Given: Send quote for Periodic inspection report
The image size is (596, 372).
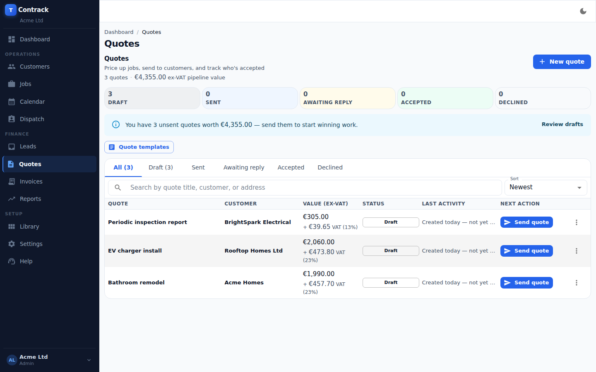Looking at the screenshot, I should (526, 222).
